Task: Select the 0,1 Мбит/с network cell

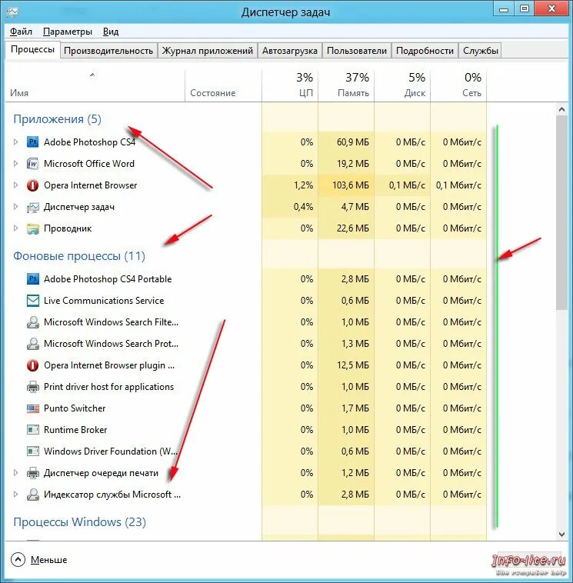Action: [458, 185]
